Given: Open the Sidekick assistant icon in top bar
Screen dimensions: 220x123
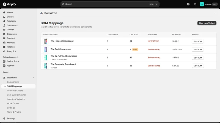Looking at the screenshot, I should [x=188, y=4].
